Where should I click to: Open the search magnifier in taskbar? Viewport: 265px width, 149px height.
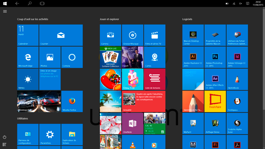click(30, 3)
